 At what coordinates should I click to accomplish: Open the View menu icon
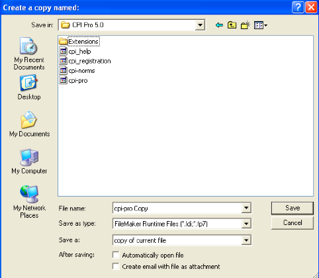coord(261,25)
